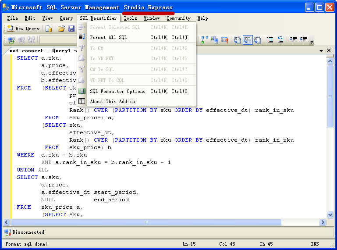Image resolution: width=337 pixels, height=250 pixels.
Task: Click the 'NULL' keyword in editor
Action: (48, 200)
